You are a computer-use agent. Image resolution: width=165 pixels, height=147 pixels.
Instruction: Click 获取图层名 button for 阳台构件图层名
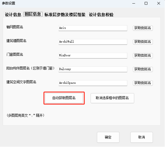click(x=143, y=69)
